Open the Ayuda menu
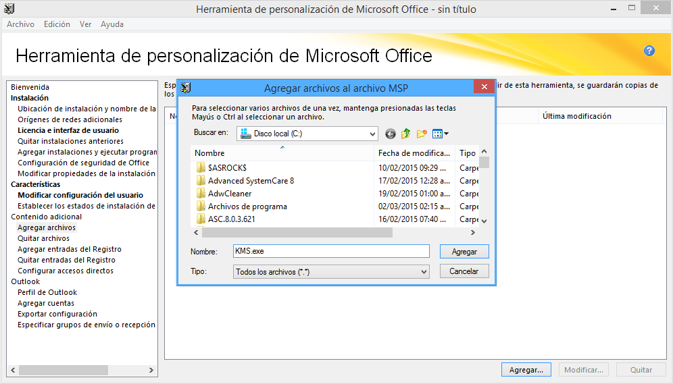 [x=112, y=24]
